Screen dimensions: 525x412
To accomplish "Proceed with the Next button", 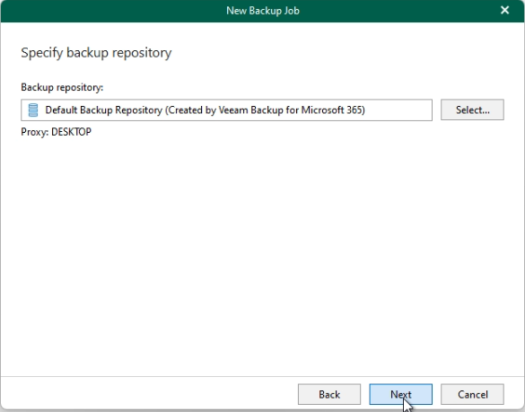I will (x=401, y=394).
